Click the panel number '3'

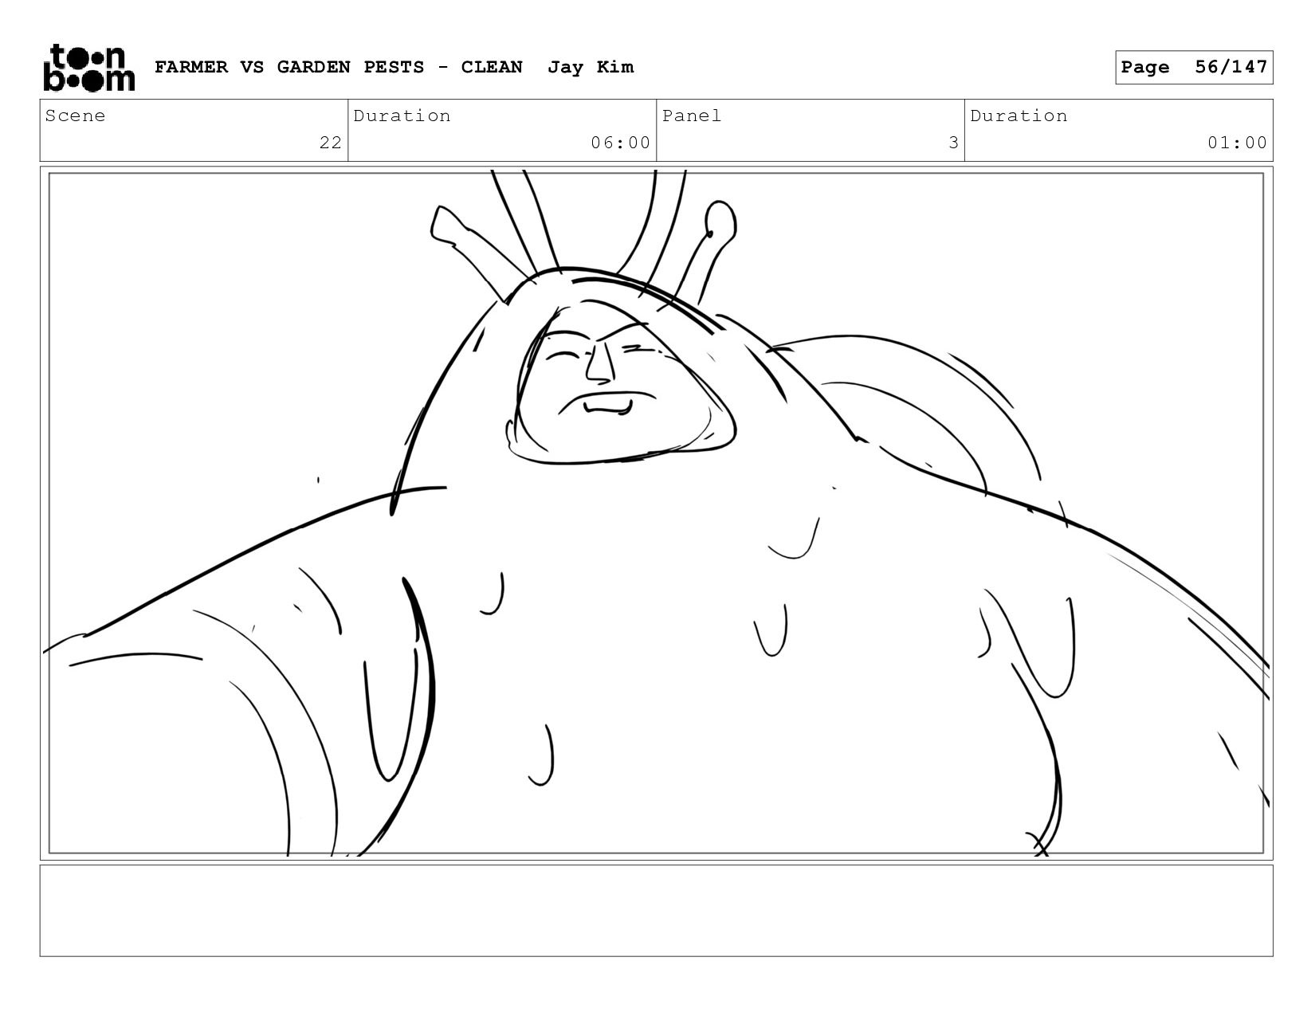pos(953,143)
